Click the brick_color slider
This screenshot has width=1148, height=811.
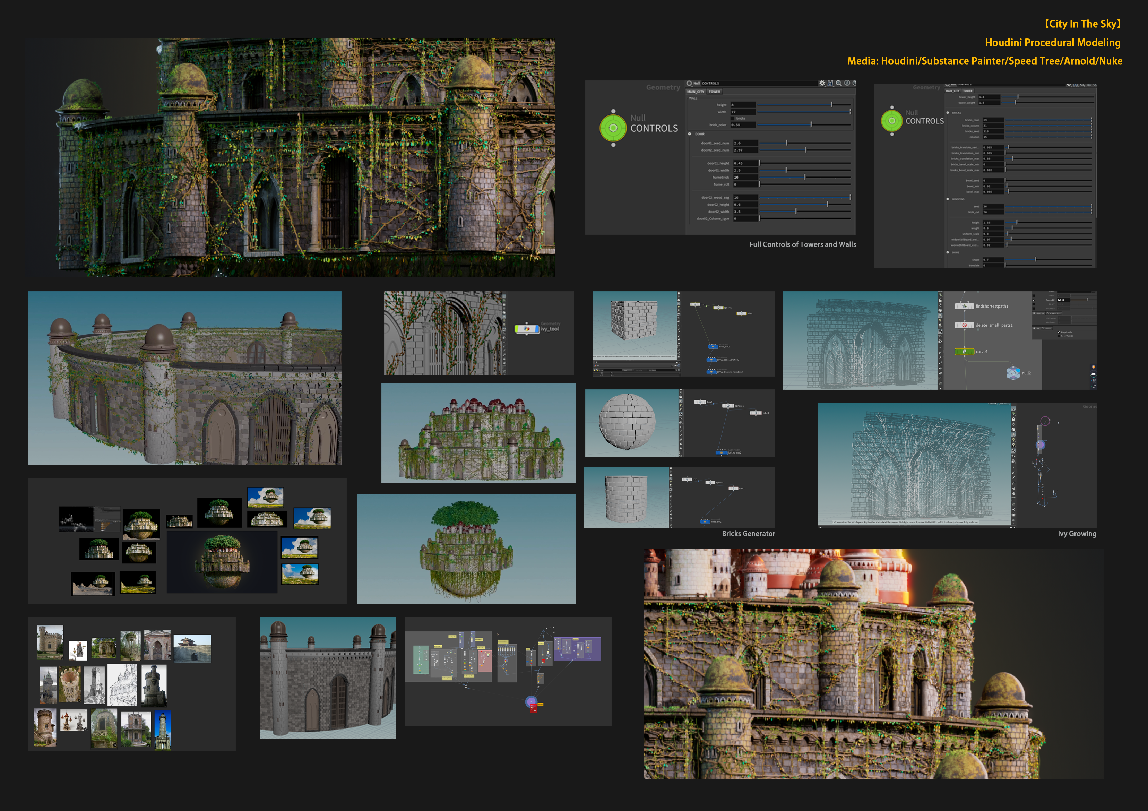tap(804, 125)
